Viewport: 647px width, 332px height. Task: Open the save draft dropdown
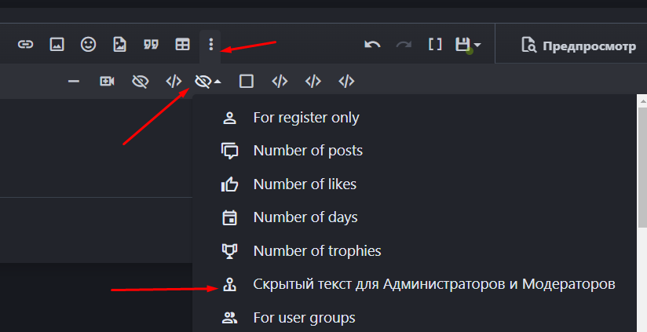coord(468,45)
